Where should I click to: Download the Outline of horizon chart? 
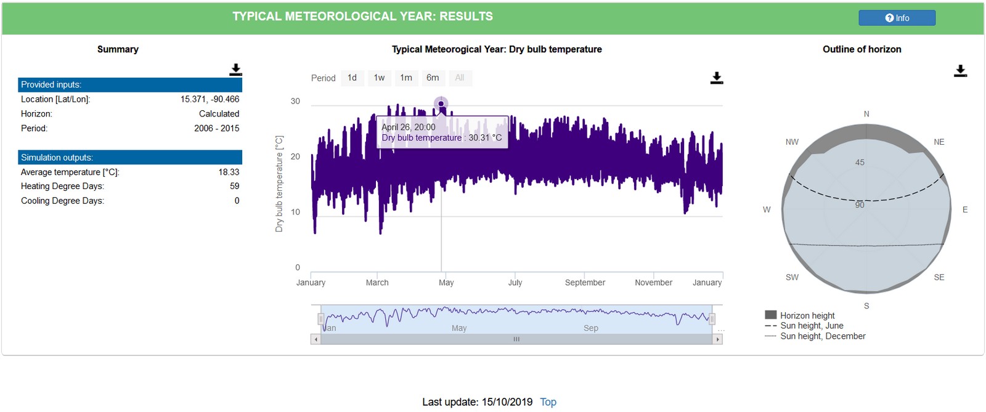tap(960, 71)
